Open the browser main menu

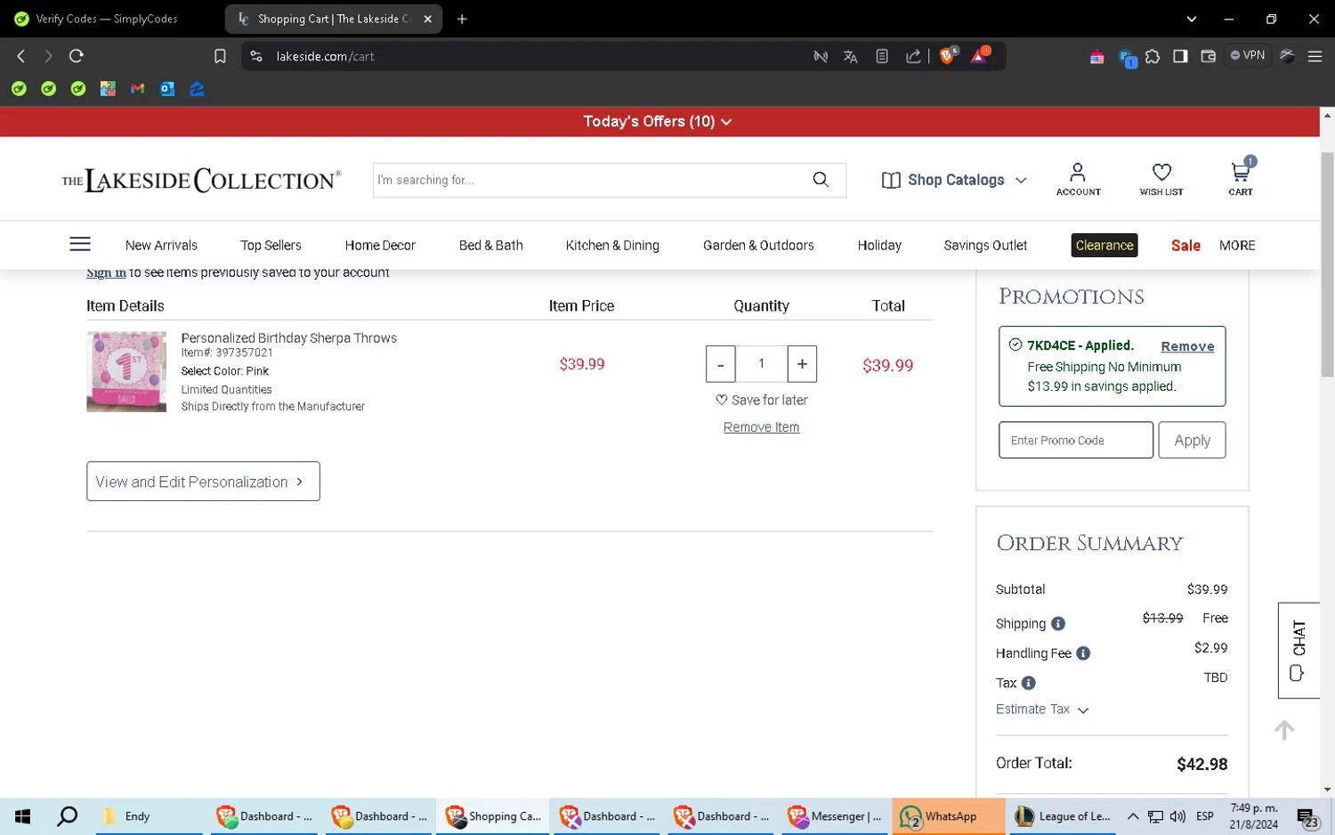(x=1315, y=56)
